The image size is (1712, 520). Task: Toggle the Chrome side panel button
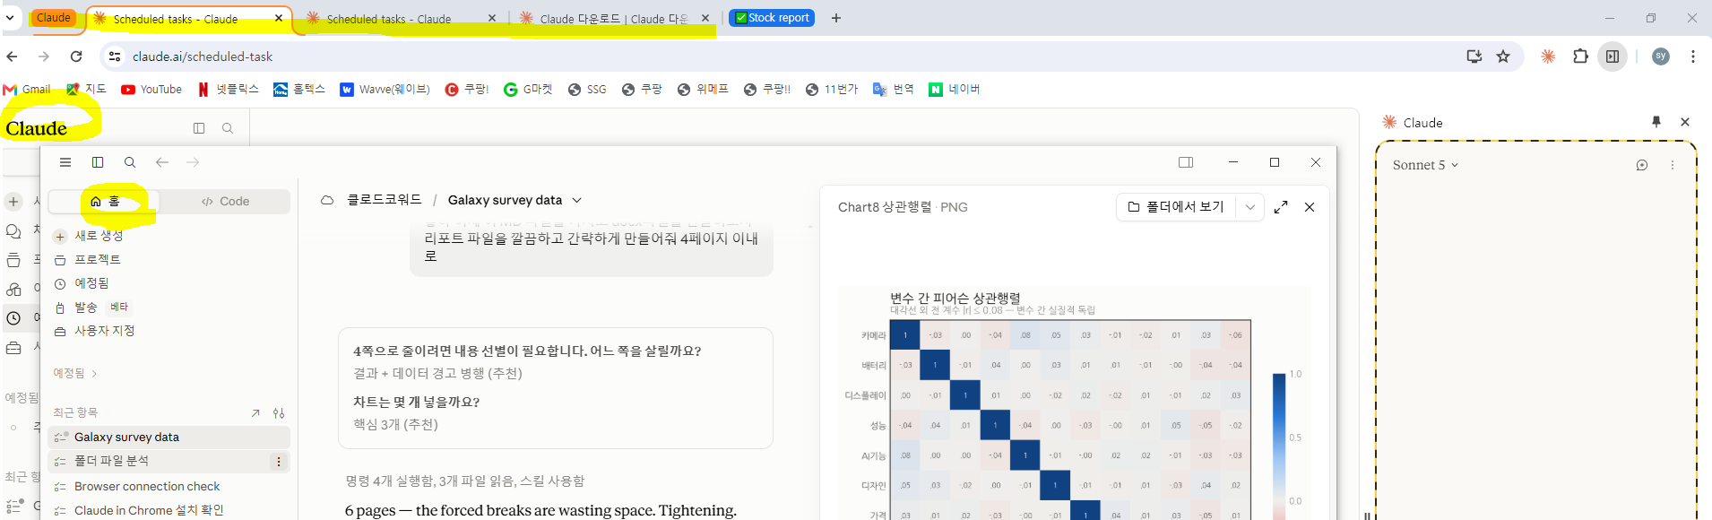[1613, 56]
